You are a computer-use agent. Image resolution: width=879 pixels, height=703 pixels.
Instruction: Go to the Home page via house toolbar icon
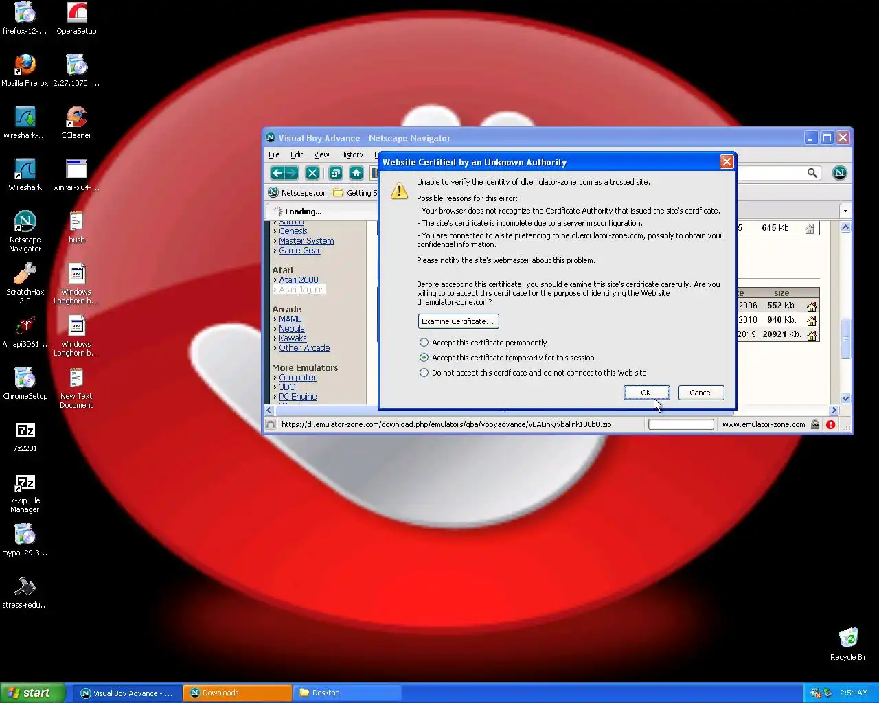pyautogui.click(x=356, y=173)
